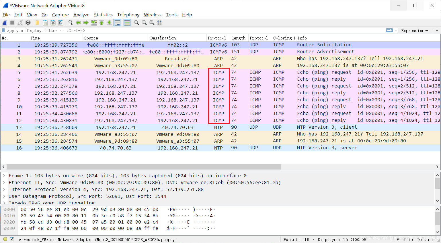The image size is (441, 243).
Task: Reset text to normal size
Action: [152, 23]
